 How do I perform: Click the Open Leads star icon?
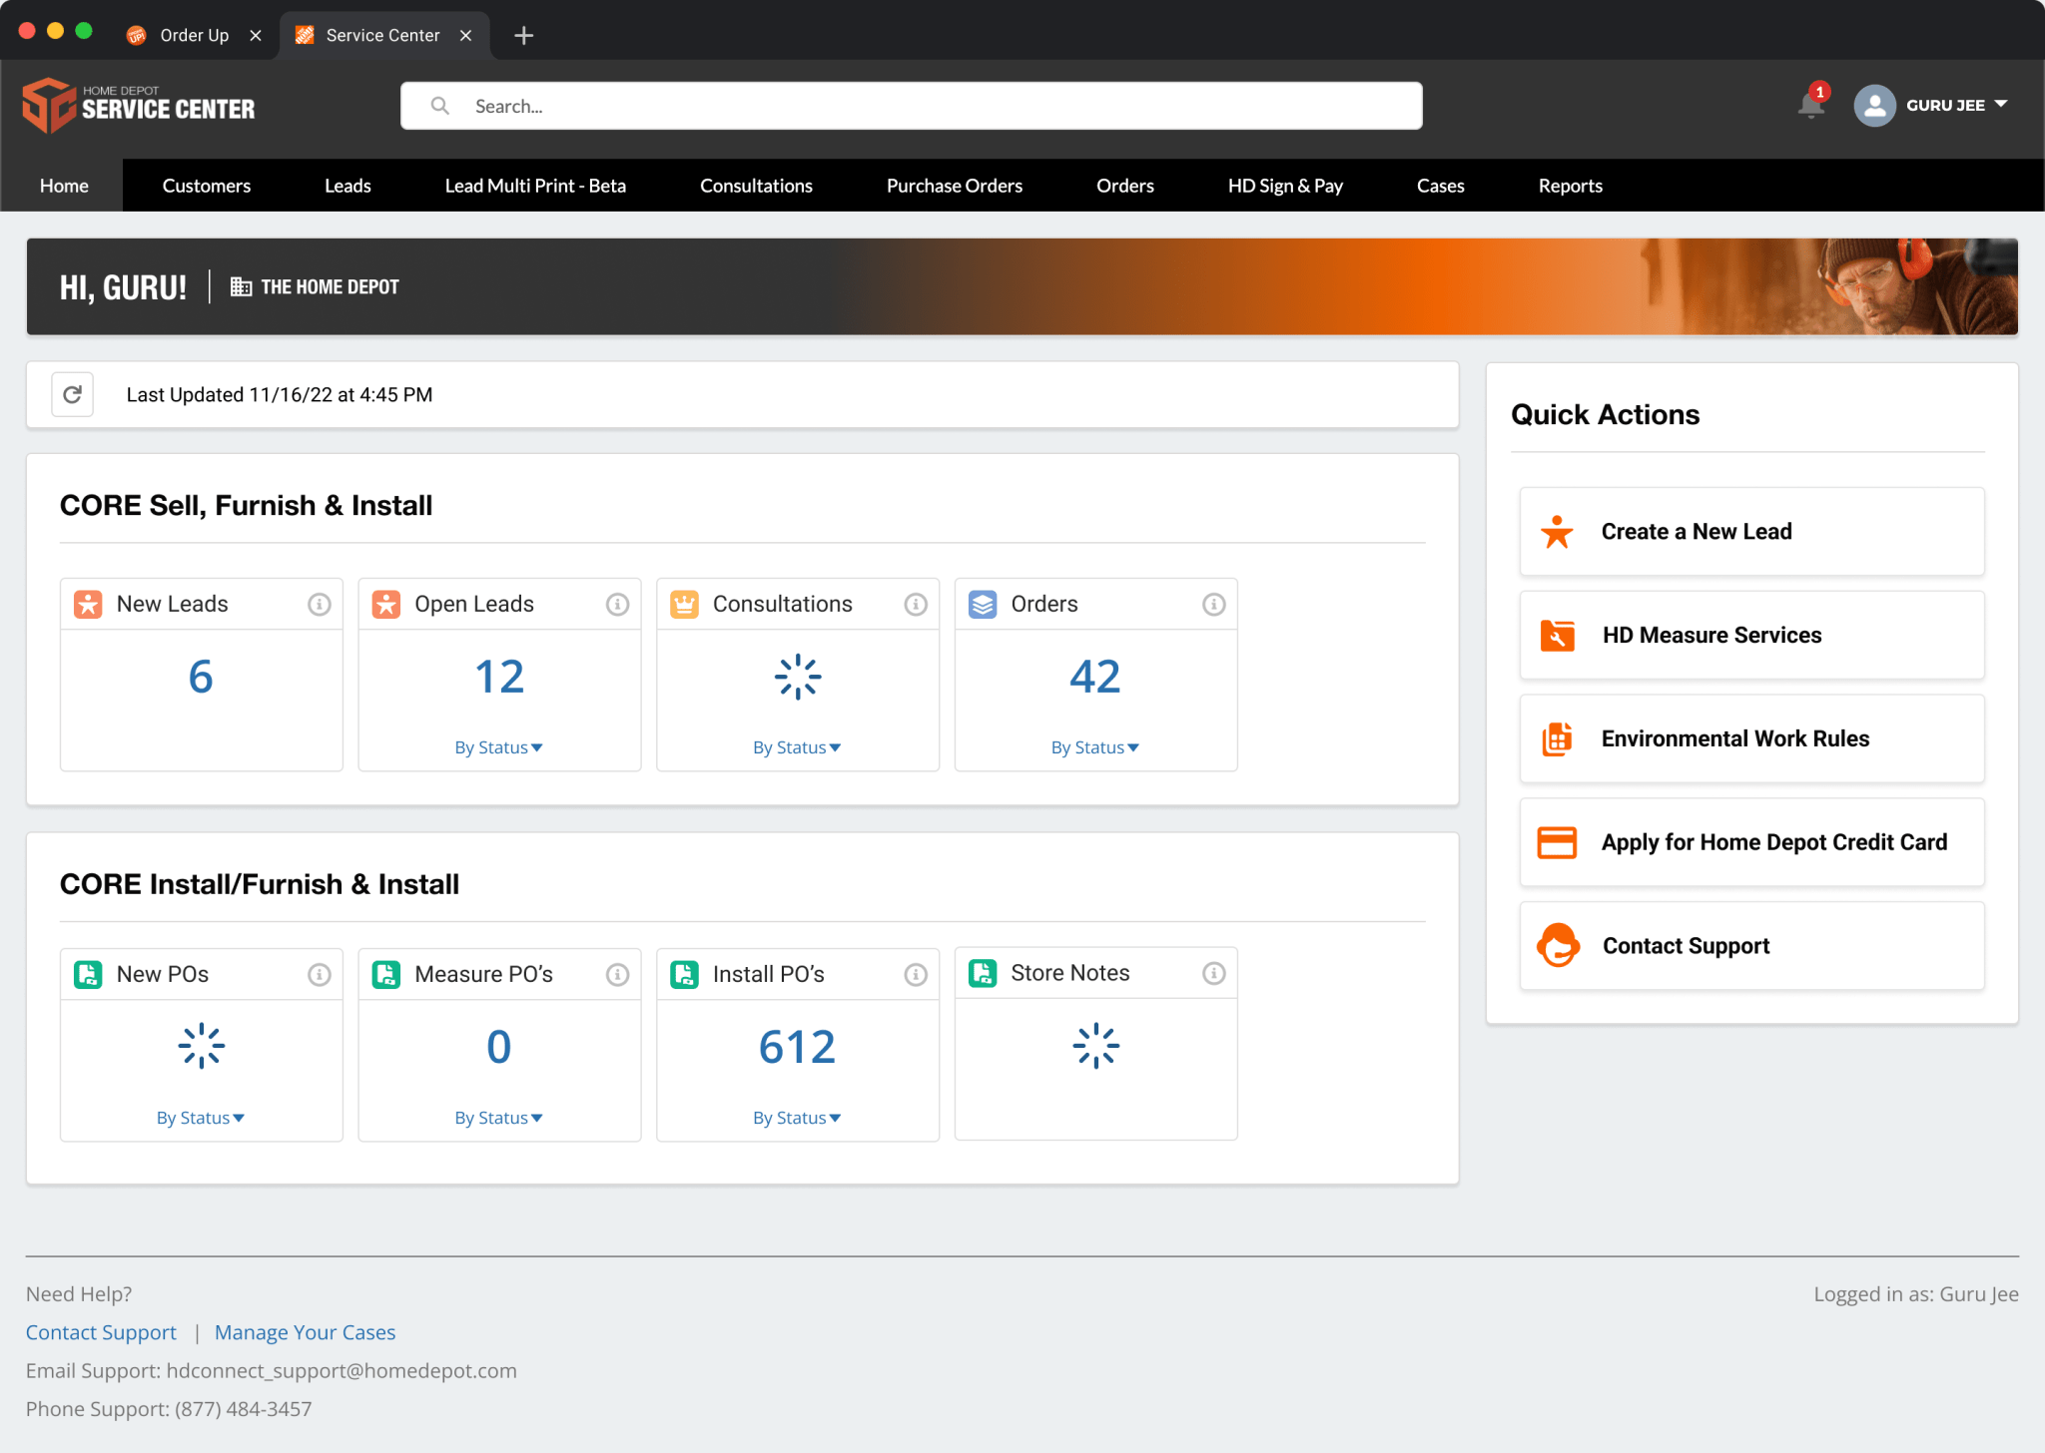click(x=386, y=605)
